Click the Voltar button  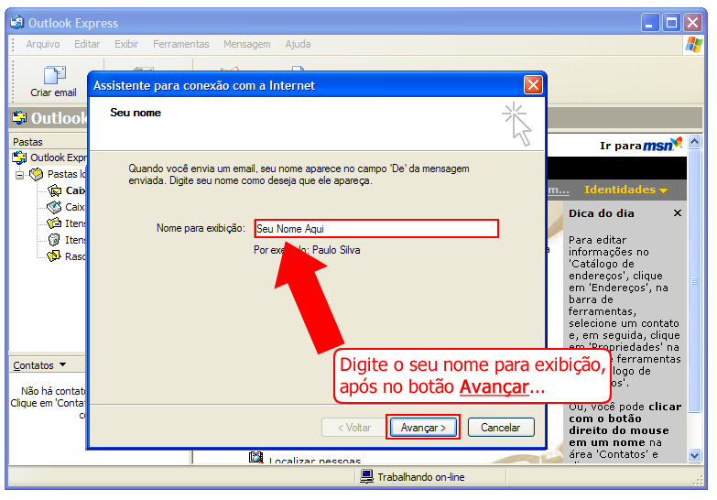354,428
